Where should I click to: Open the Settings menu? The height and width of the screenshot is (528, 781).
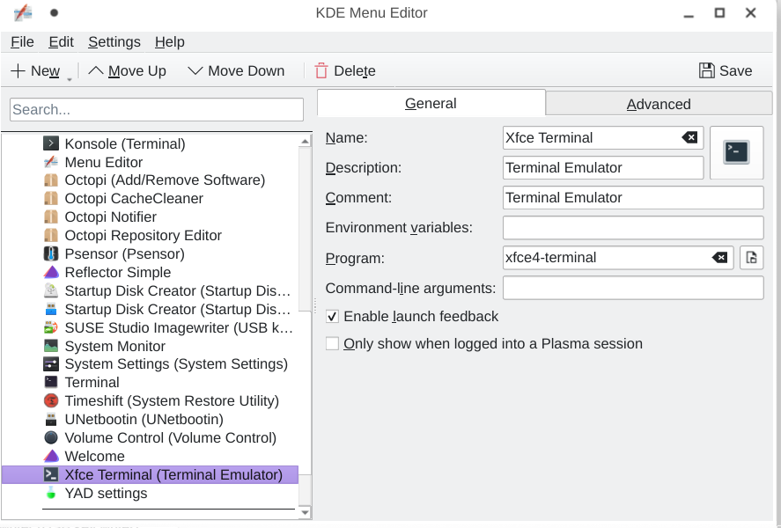114,42
